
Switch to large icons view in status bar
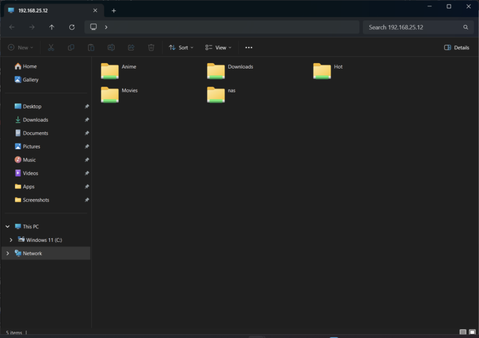473,332
